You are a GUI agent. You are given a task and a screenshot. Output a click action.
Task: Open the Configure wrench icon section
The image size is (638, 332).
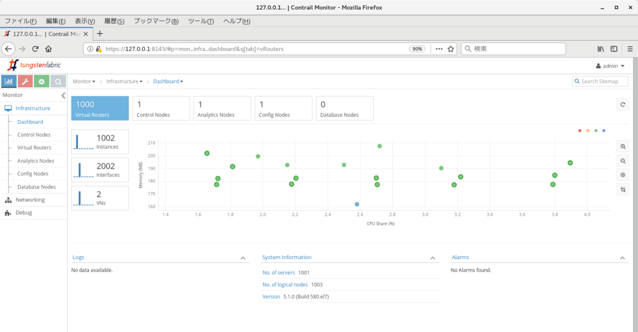25,81
